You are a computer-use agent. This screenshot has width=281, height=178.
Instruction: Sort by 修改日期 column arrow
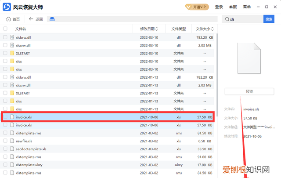click(158, 29)
